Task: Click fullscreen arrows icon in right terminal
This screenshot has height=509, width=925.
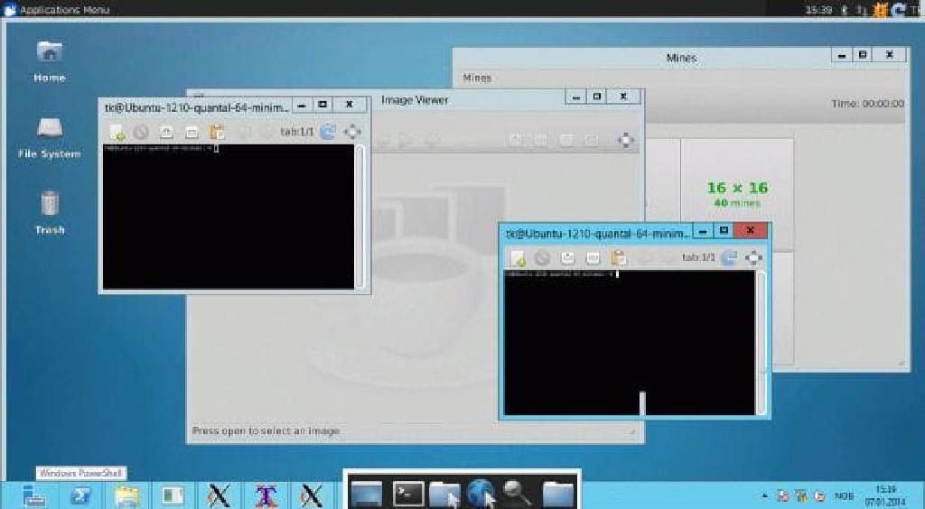Action: pos(754,257)
